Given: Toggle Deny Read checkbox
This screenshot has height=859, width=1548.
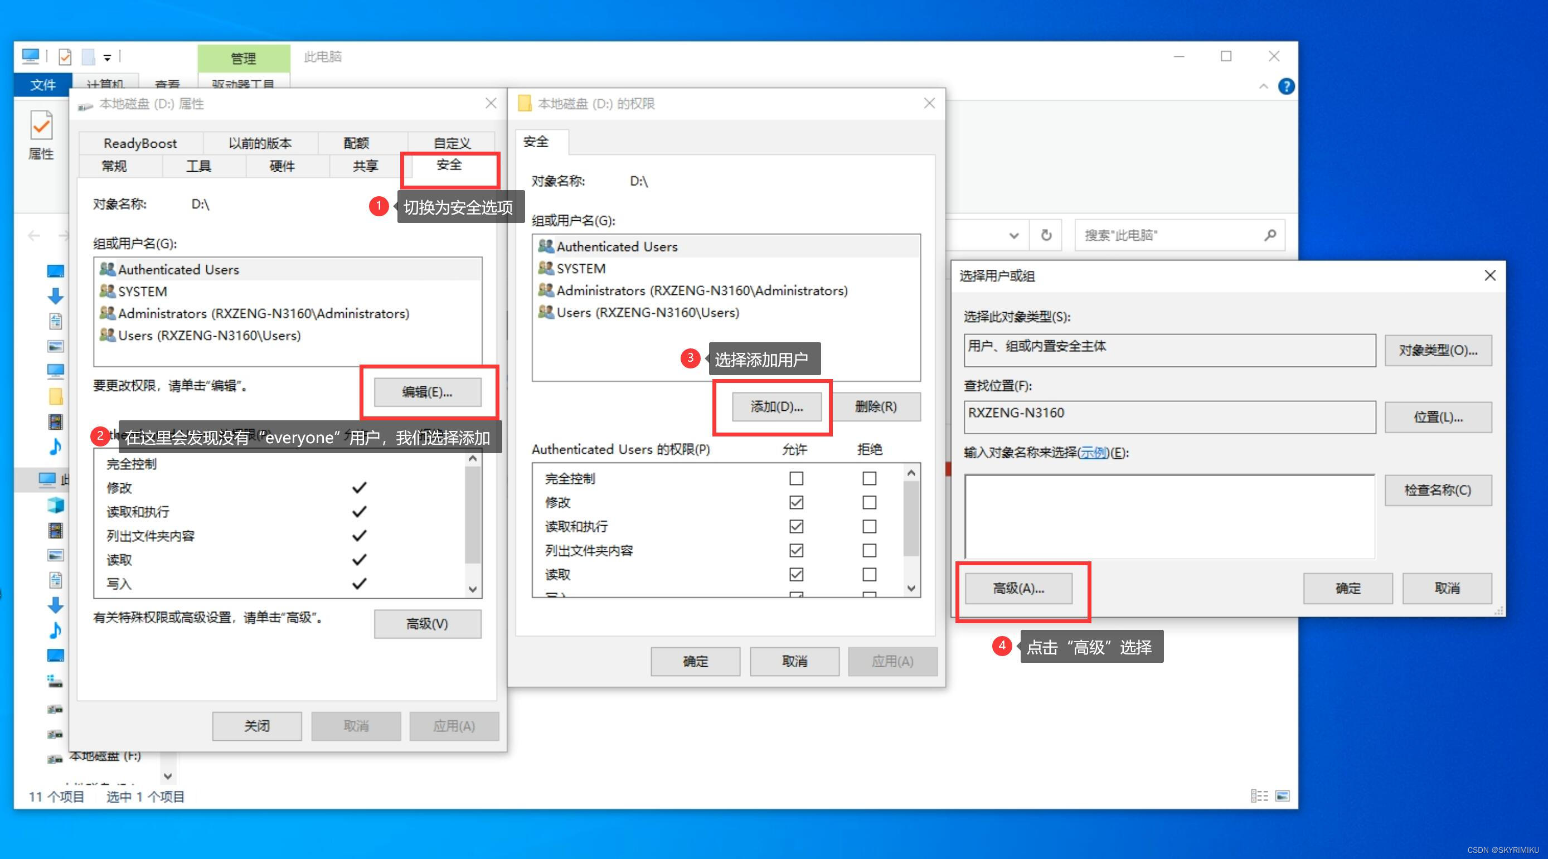Looking at the screenshot, I should 869,575.
